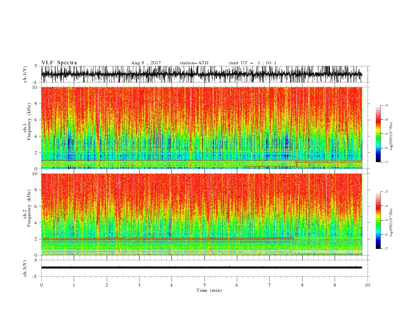Click time axis tick label "6" under plots
The height and width of the screenshot is (320, 414).
click(x=237, y=285)
